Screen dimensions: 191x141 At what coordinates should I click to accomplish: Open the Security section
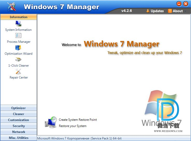click(18, 126)
